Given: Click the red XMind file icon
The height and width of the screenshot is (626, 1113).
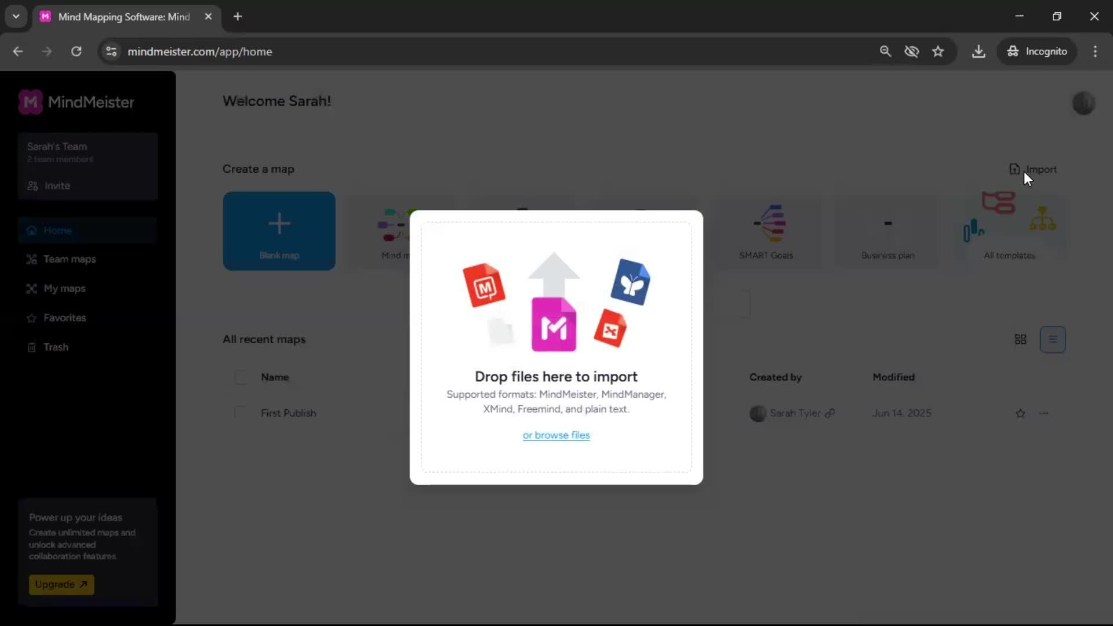Looking at the screenshot, I should 610,328.
